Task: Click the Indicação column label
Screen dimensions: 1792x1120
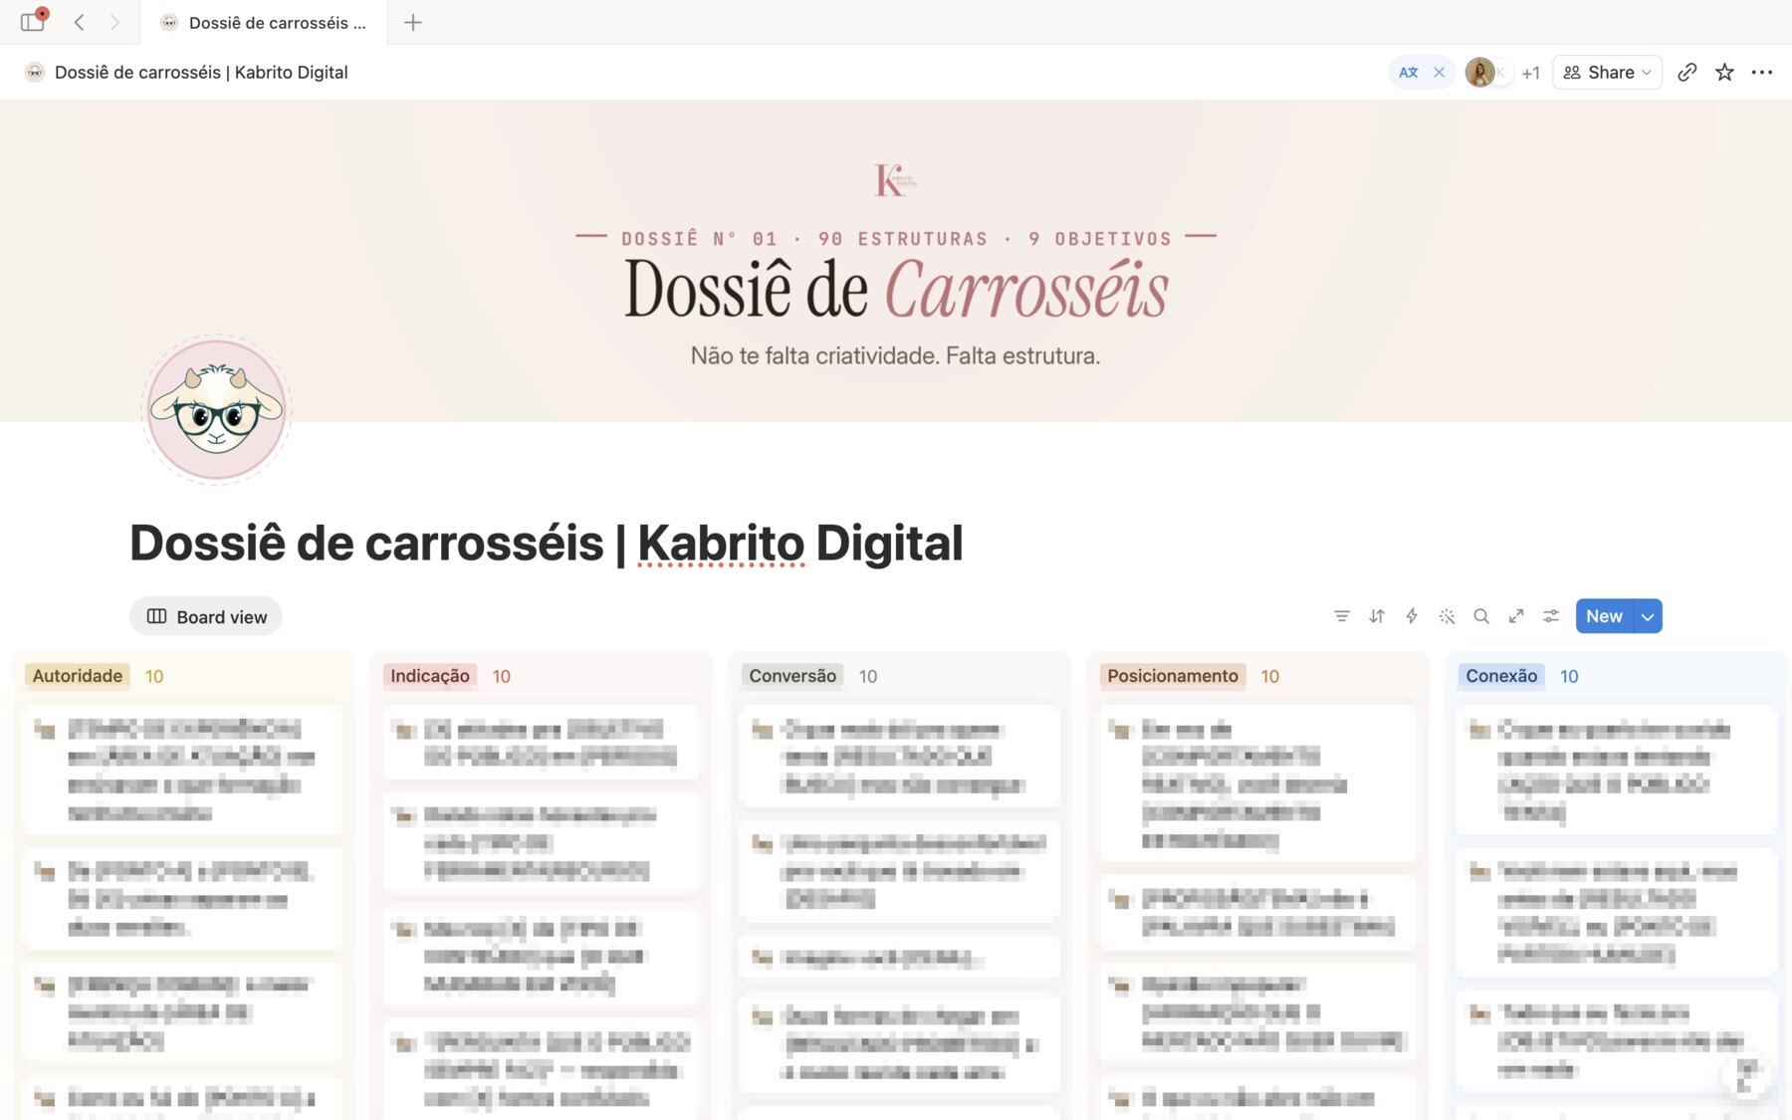Action: pyautogui.click(x=430, y=676)
